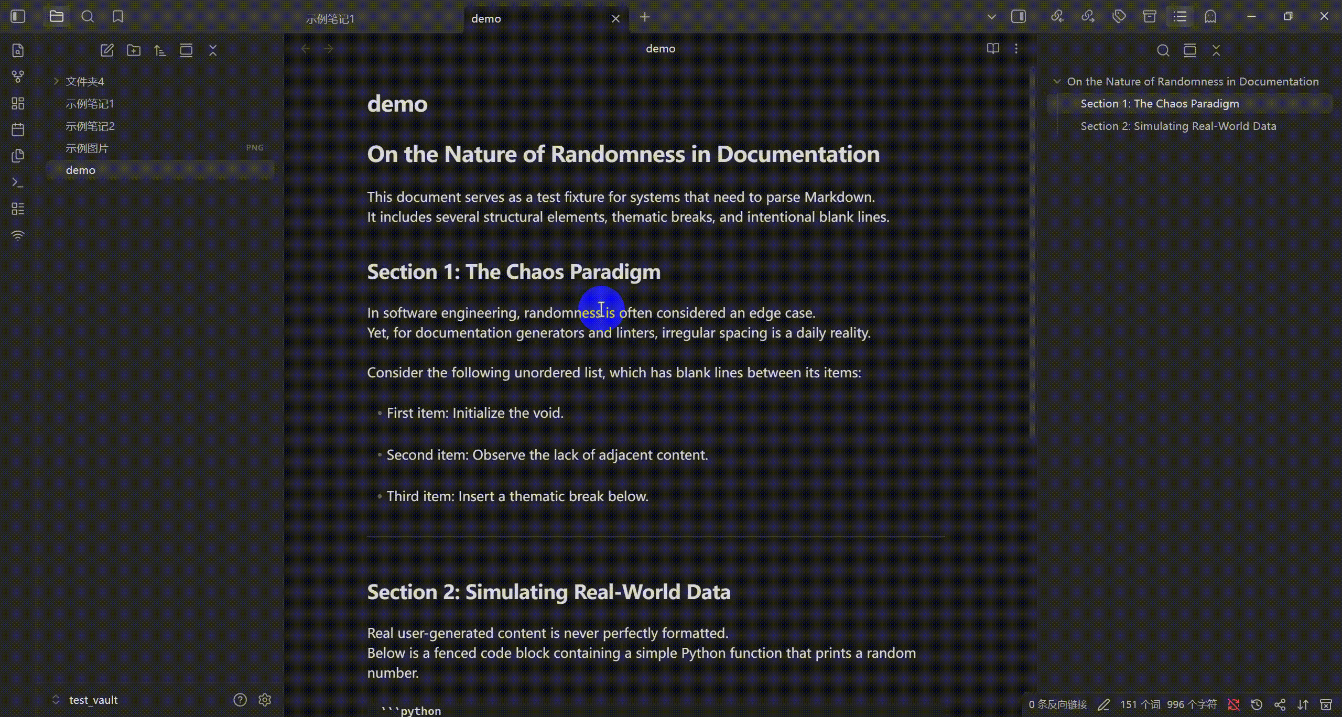The width and height of the screenshot is (1342, 717).
Task: Open today's daily note
Action: point(18,129)
